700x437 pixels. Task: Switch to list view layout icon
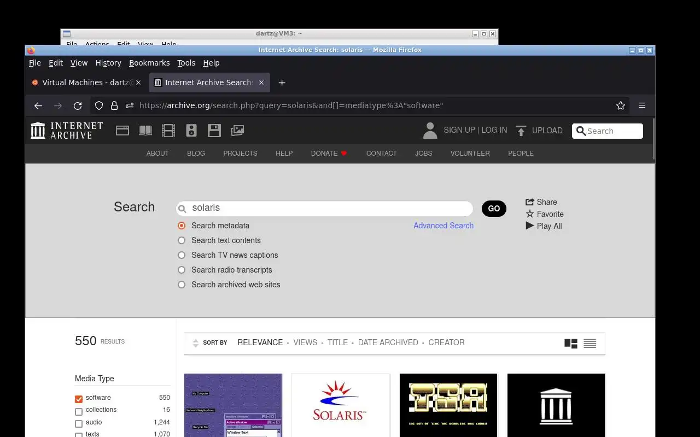[590, 344]
